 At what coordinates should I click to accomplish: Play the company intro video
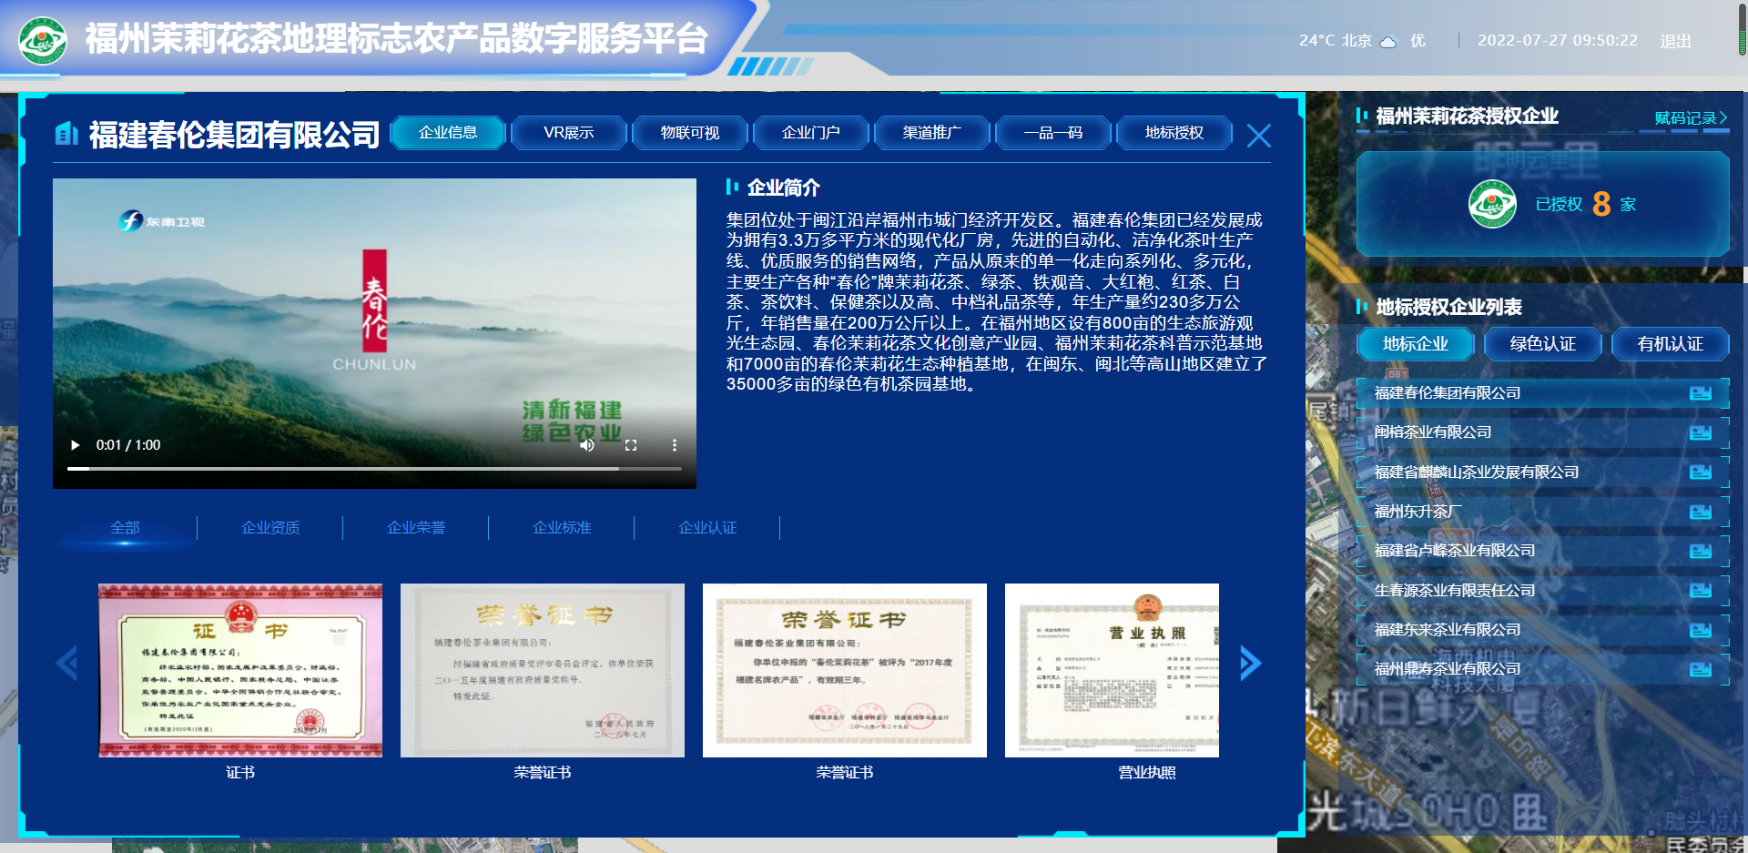(x=76, y=445)
